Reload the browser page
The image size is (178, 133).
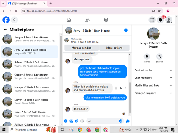(16, 11)
